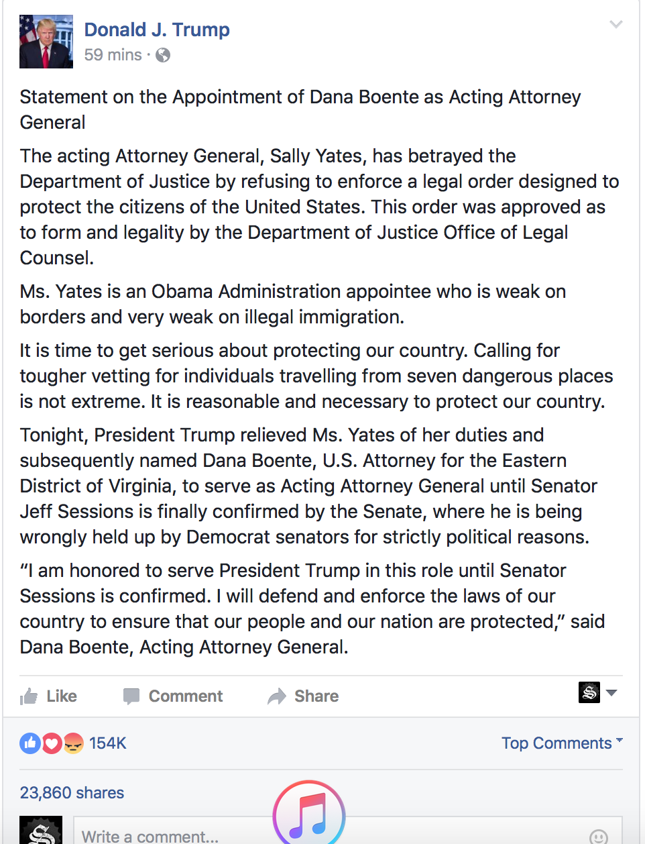645x844 pixels.
Task: Click the 59 mins timestamp link
Action: point(113,55)
